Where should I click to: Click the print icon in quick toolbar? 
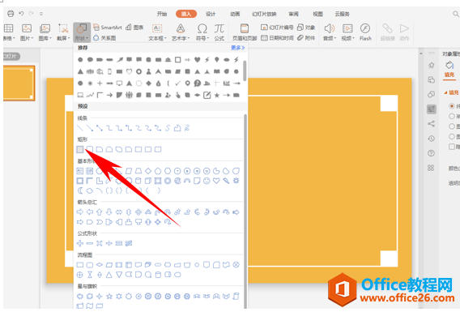[11, 14]
